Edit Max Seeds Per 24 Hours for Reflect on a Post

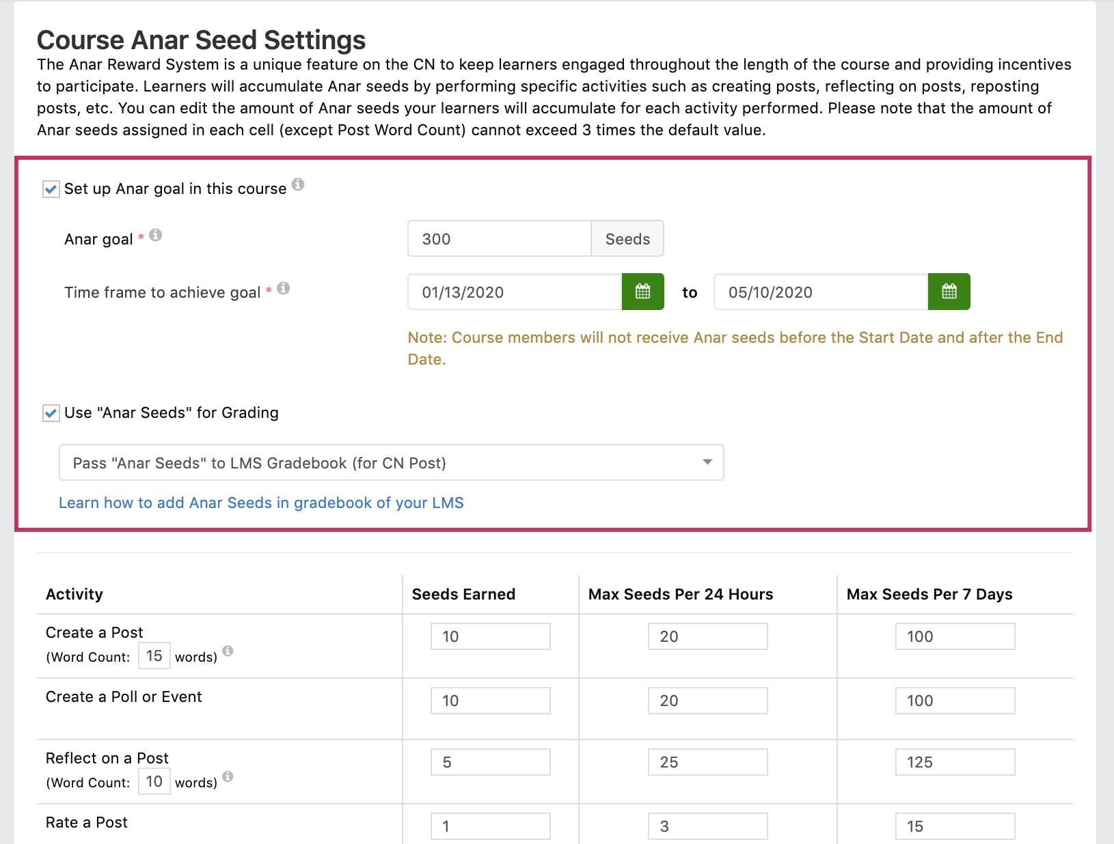pos(708,762)
